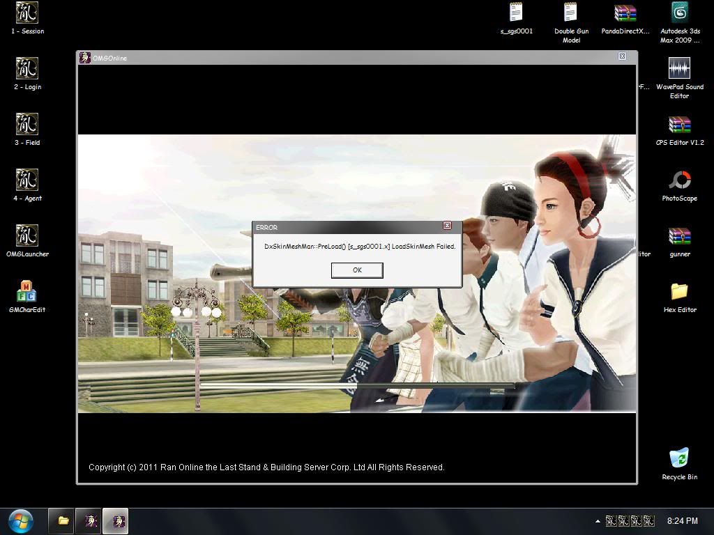This screenshot has width=714, height=535.
Task: Click the 4 - Agent desktop shortcut
Action: (27, 180)
